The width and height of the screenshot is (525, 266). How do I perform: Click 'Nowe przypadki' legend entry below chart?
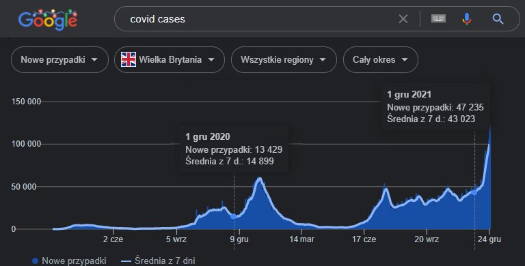pyautogui.click(x=69, y=261)
